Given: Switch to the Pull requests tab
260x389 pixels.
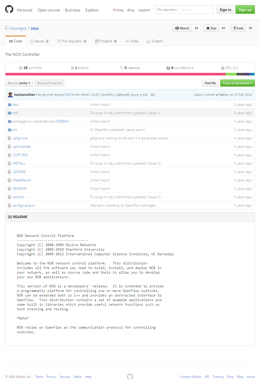Looking at the screenshot, I should [x=72, y=41].
